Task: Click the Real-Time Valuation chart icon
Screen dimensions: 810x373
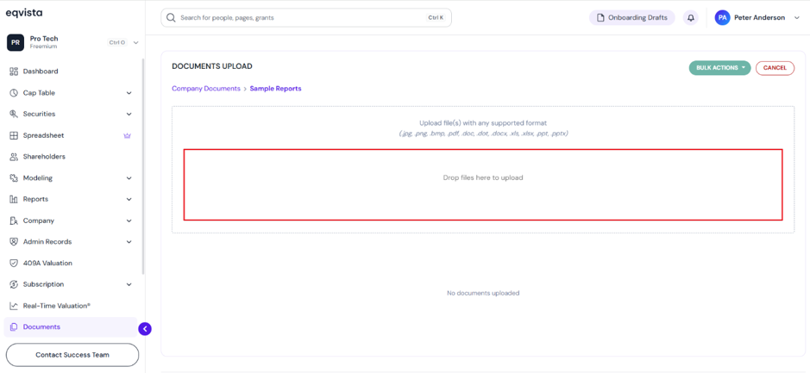Action: (x=14, y=306)
